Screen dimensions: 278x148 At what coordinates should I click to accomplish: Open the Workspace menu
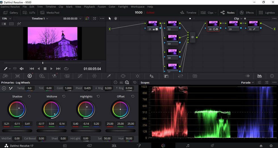138,7
